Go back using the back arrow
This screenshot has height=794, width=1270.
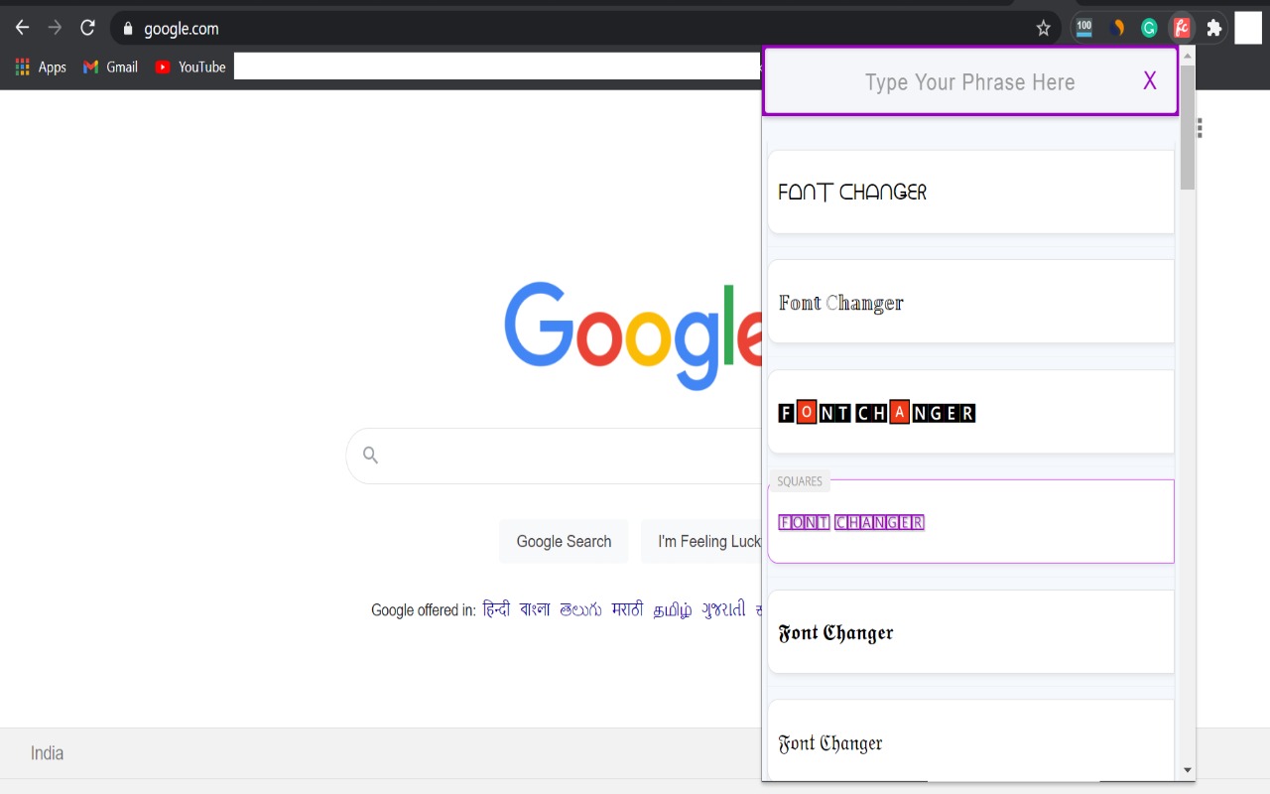click(20, 27)
